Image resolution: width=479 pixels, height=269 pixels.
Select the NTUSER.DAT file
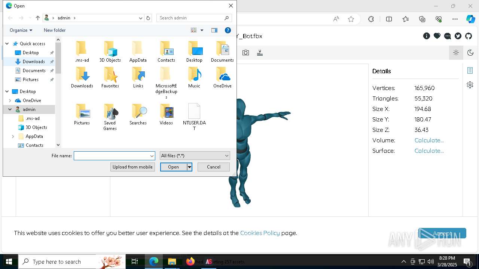[194, 117]
